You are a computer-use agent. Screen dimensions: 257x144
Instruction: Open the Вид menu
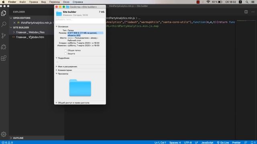tap(43, 2)
